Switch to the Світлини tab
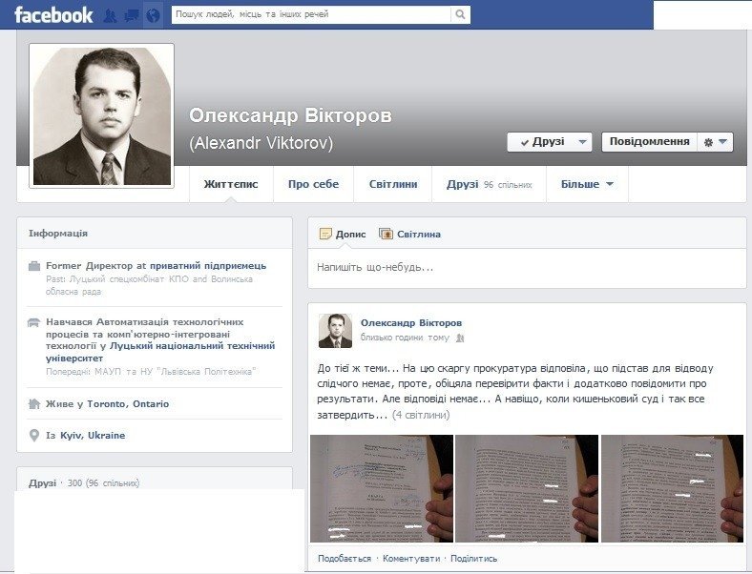 click(393, 184)
